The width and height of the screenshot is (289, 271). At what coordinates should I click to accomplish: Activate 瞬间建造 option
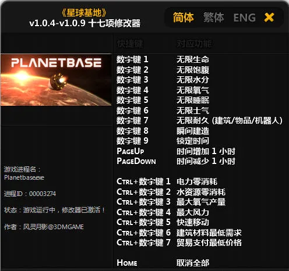point(193,131)
